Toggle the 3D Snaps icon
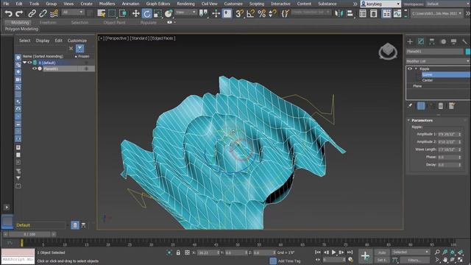 (x=239, y=13)
